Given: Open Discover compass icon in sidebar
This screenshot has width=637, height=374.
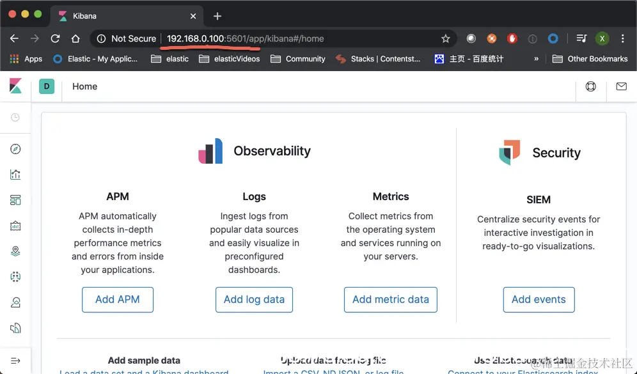Looking at the screenshot, I should point(15,149).
